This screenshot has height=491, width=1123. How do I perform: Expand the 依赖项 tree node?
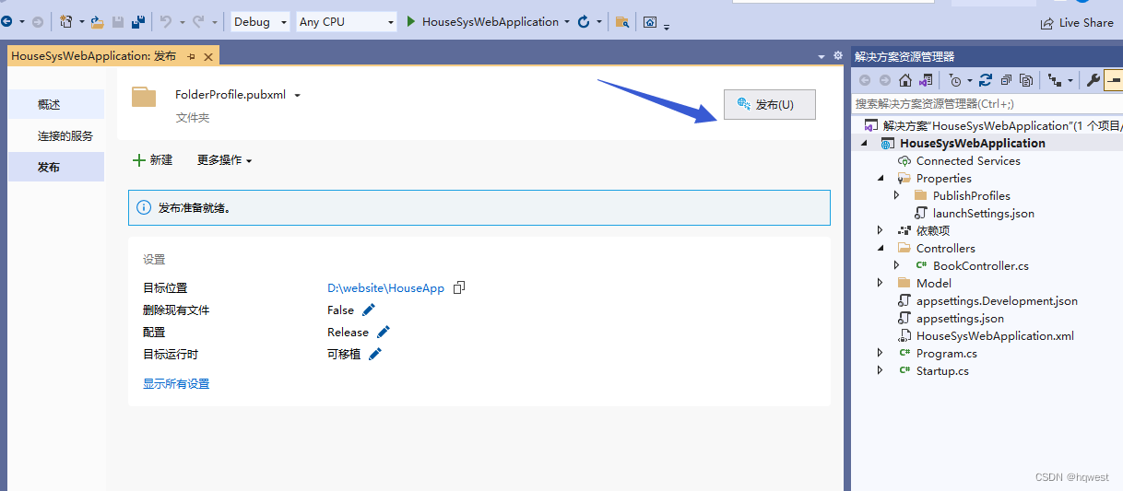click(881, 230)
